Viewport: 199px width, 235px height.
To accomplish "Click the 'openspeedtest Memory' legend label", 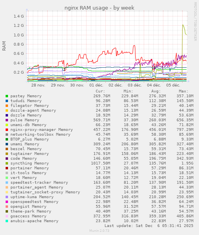I will click(x=34, y=202).
